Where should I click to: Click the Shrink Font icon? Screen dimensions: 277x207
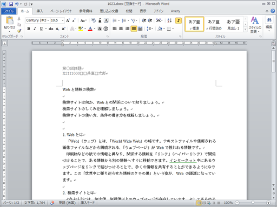(x=74, y=20)
